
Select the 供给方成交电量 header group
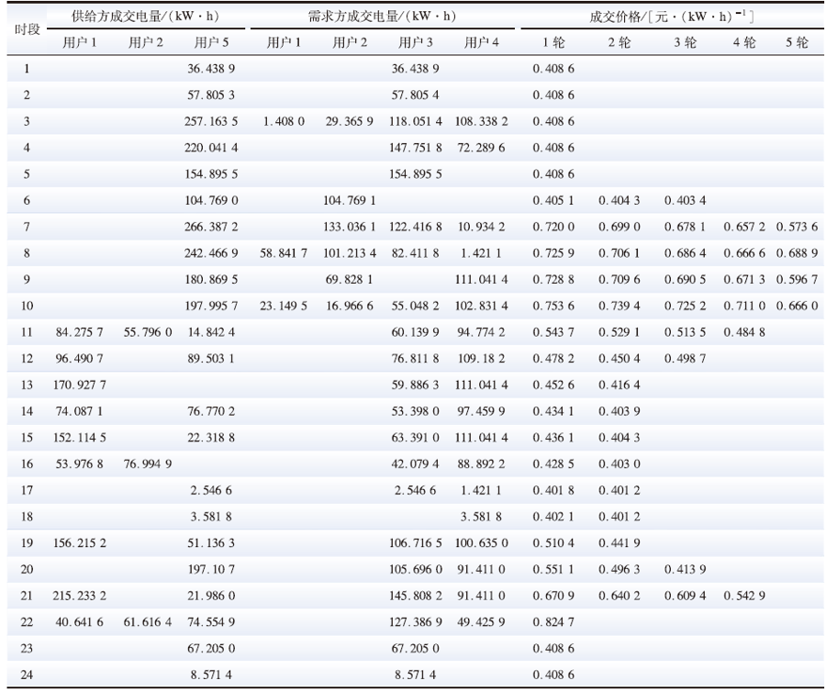click(145, 17)
